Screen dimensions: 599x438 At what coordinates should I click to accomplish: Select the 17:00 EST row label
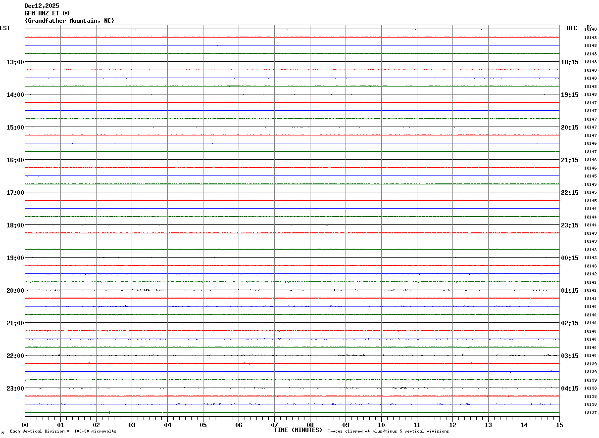click(x=15, y=193)
